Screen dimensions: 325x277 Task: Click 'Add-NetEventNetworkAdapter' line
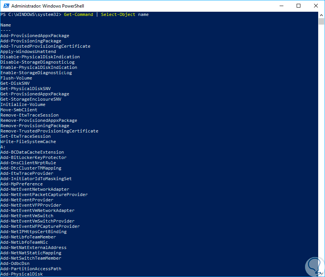coord(35,189)
